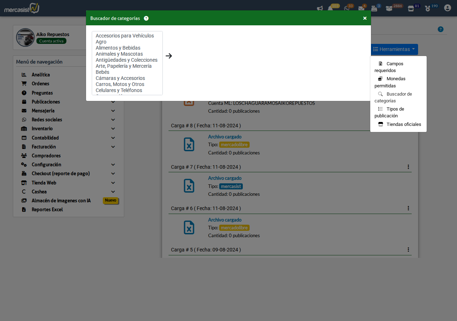The image size is (457, 321).
Task: Expand the Contabilidad submenu chevron
Action: point(113,138)
